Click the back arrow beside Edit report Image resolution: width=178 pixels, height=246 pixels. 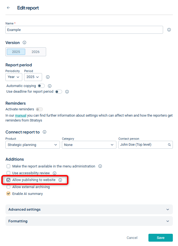tap(8, 8)
